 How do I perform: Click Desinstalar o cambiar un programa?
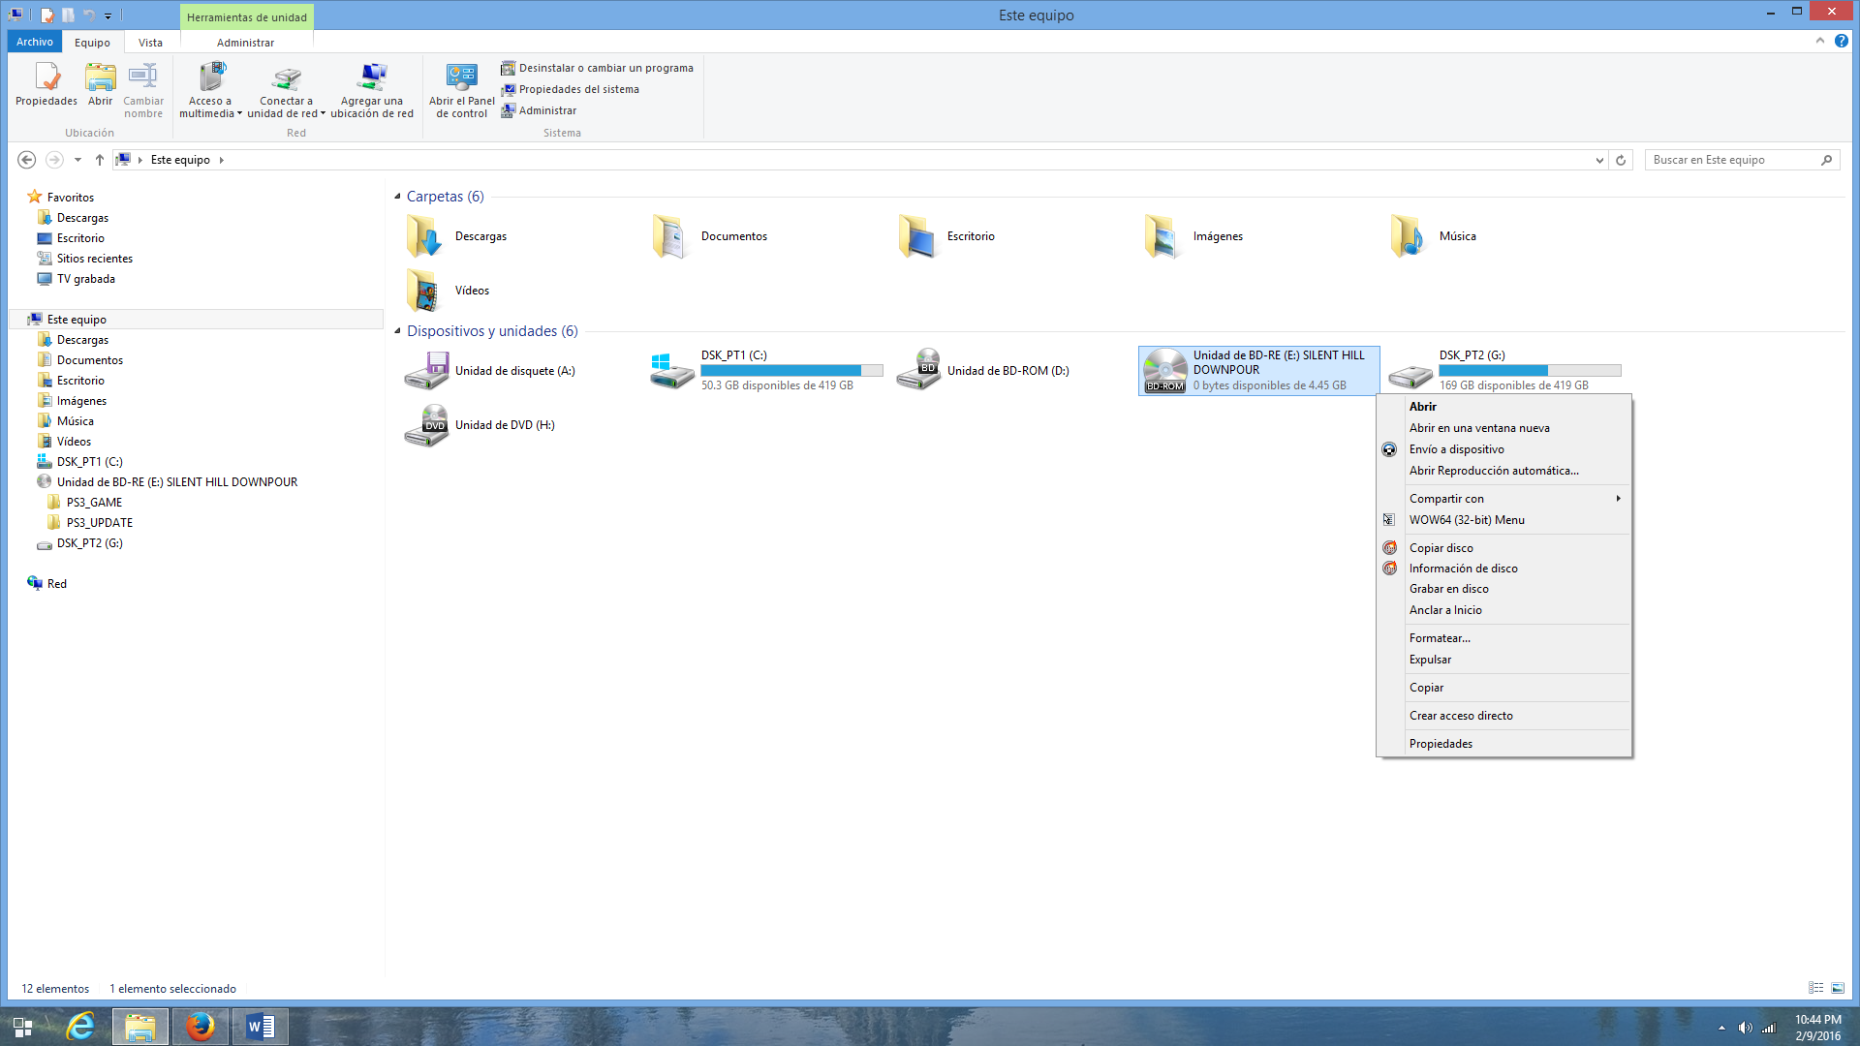[x=605, y=68]
